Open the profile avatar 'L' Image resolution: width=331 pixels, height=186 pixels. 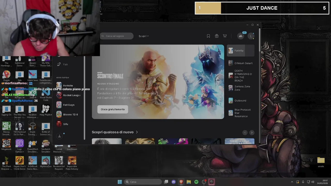pyautogui.click(x=251, y=36)
